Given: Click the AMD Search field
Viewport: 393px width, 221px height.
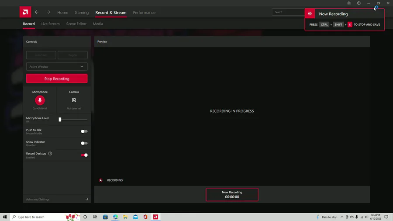Looking at the screenshot, I should tap(288, 12).
